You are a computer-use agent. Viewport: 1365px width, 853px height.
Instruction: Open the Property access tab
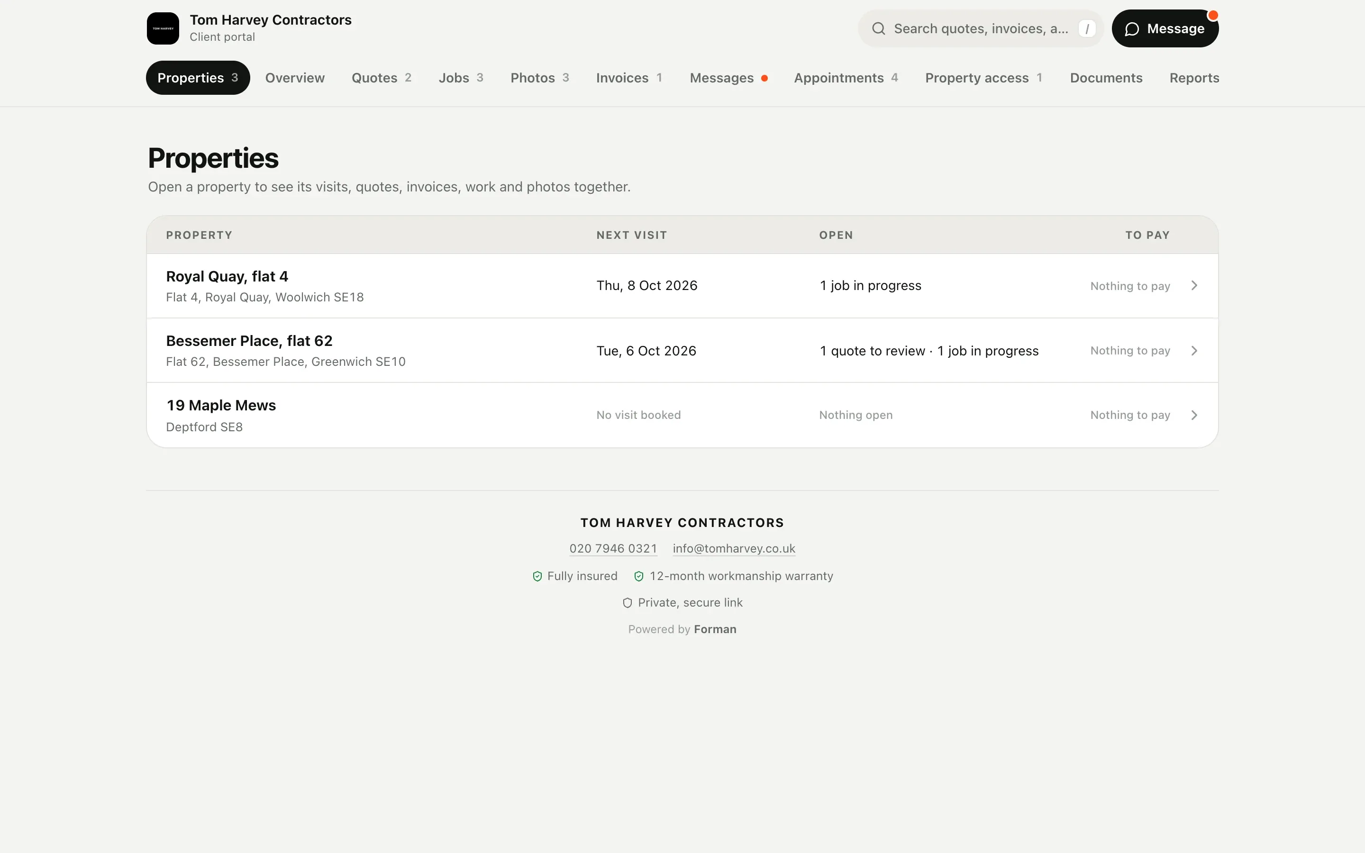tap(984, 78)
